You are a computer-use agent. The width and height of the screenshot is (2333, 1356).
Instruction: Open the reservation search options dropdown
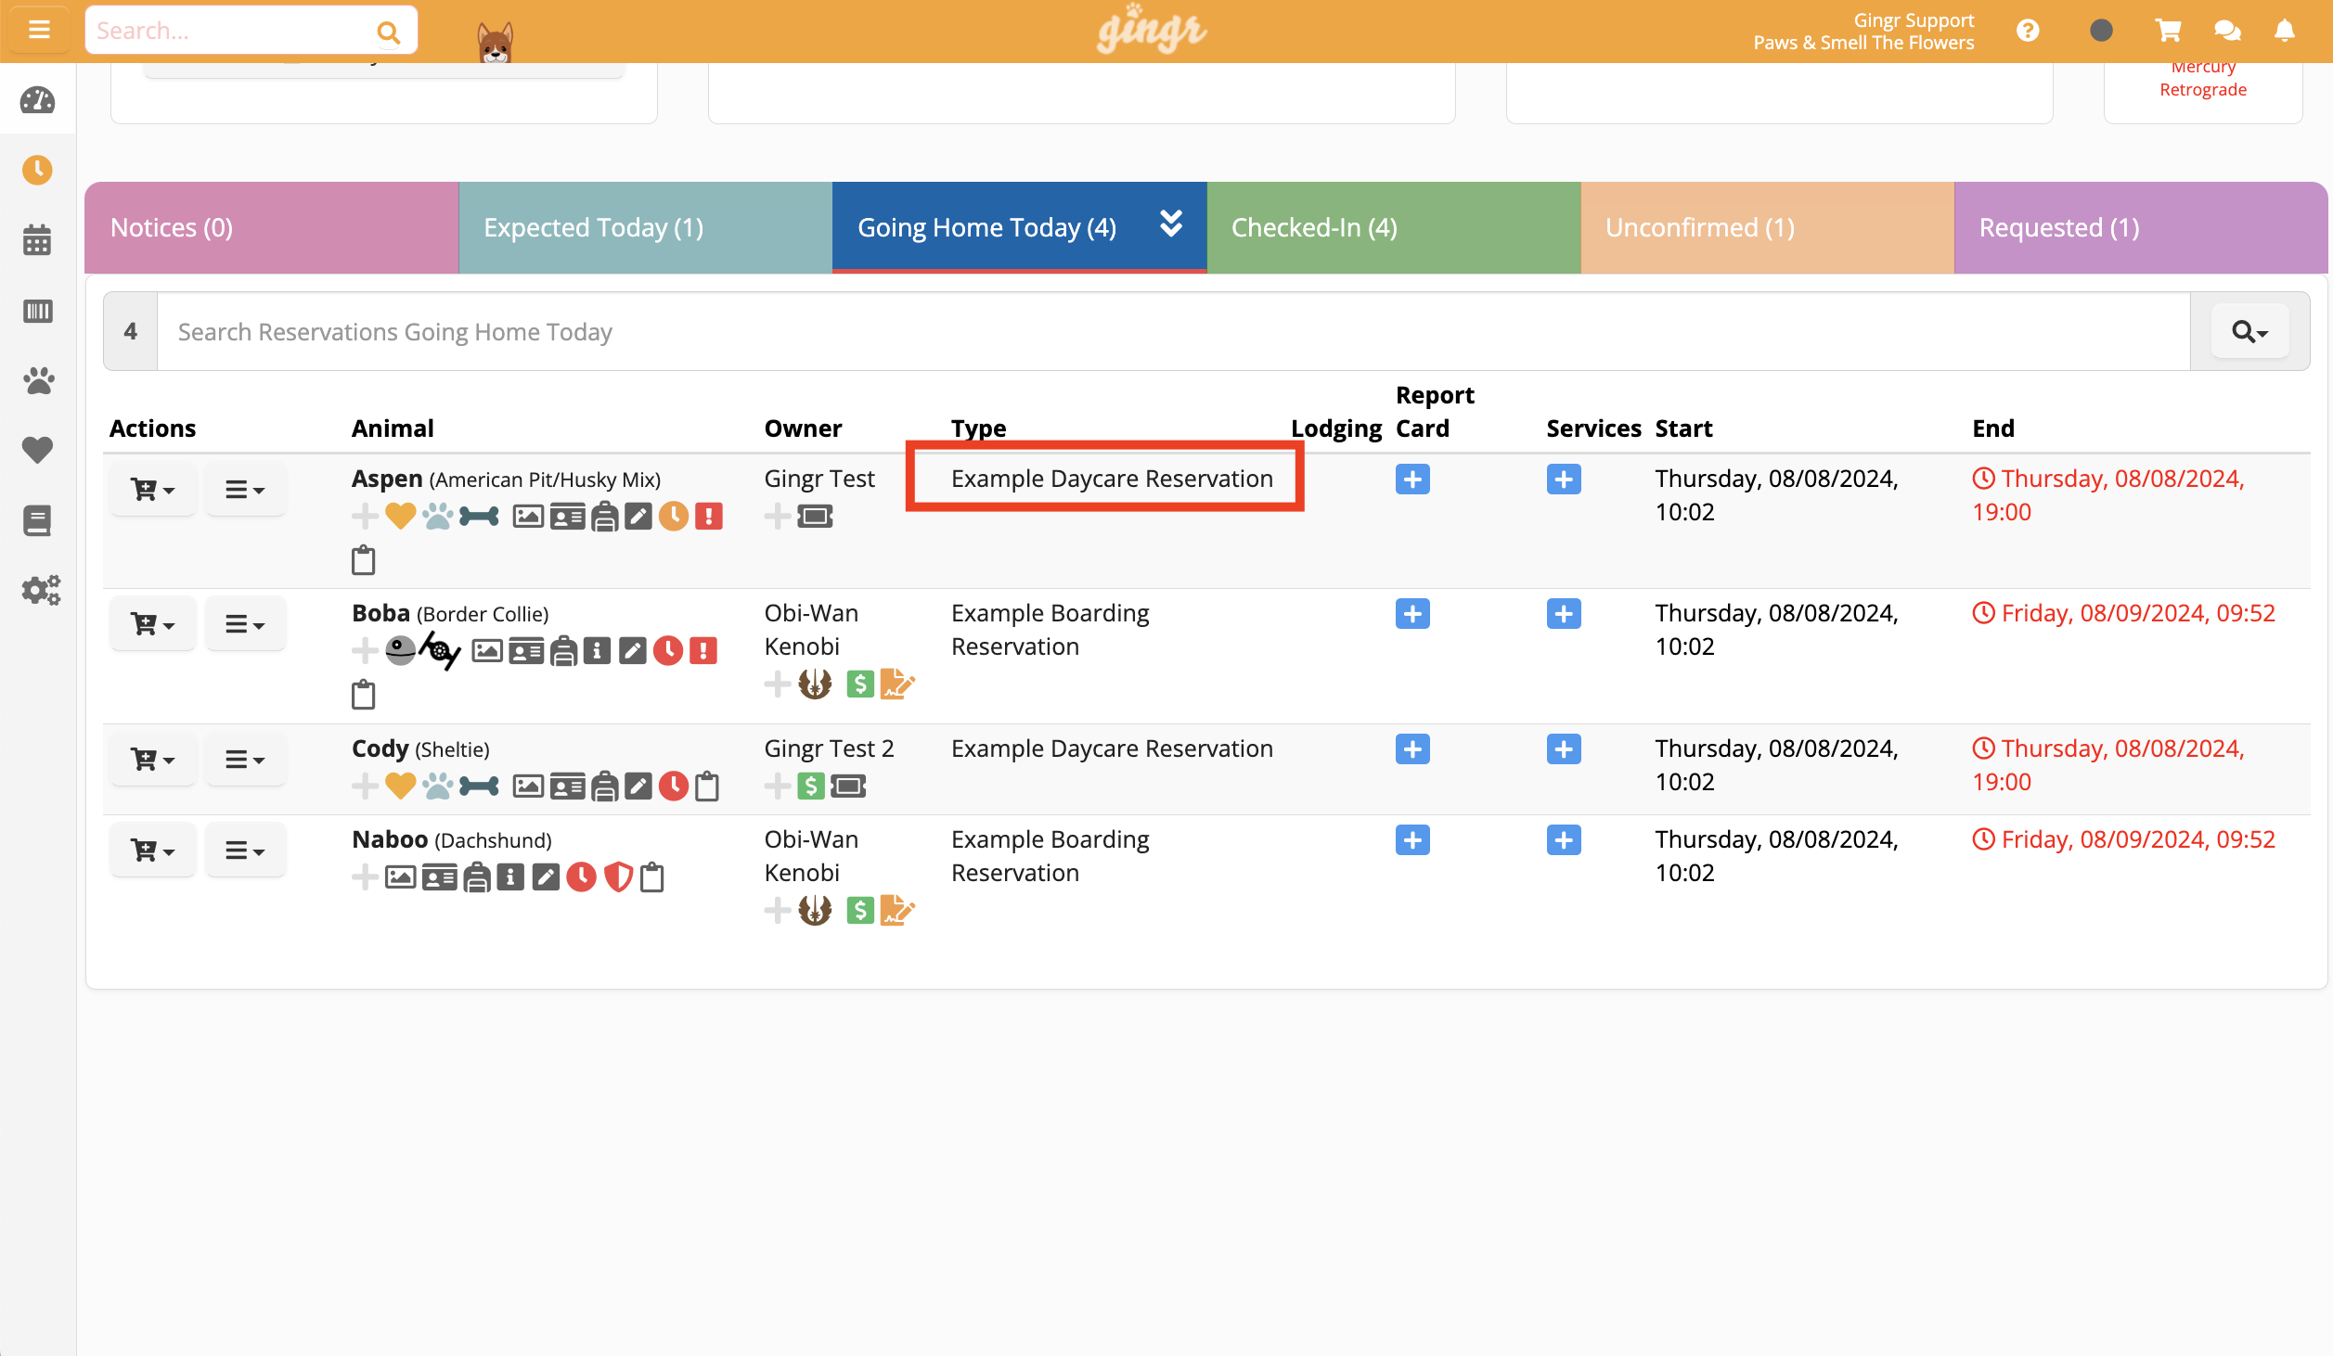[x=2249, y=331]
